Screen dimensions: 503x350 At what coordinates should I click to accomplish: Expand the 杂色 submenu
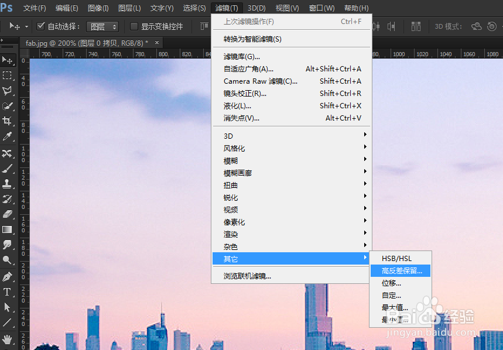point(291,246)
